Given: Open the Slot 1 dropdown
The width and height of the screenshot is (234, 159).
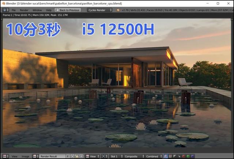Looking at the screenshot, I should (116, 156).
